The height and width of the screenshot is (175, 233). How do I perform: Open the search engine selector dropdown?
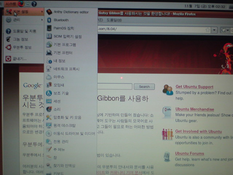225,30
